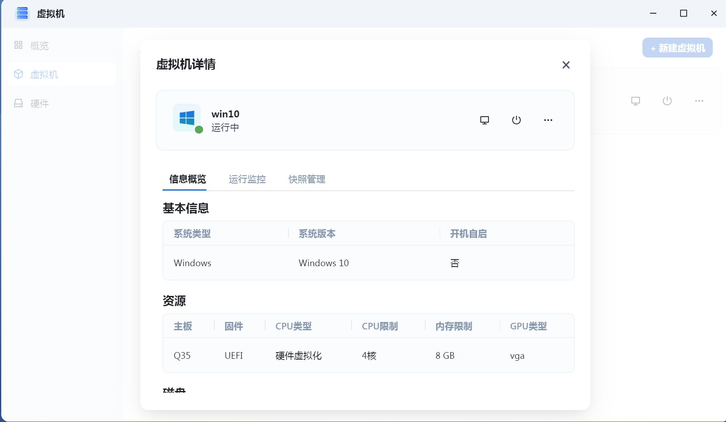Switch to 快照管理 tab
This screenshot has width=726, height=422.
coord(307,179)
